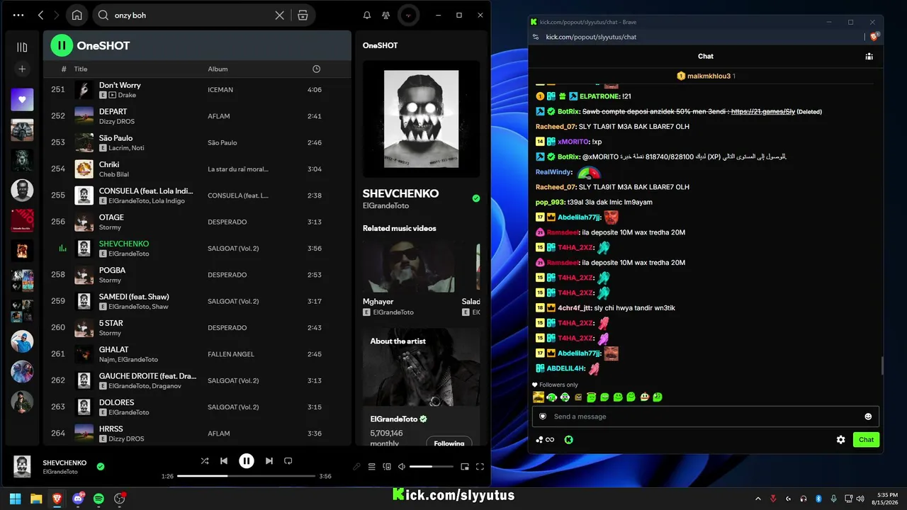Open the deleted 21.games link in chat
Image resolution: width=907 pixels, height=510 pixels.
coord(762,112)
